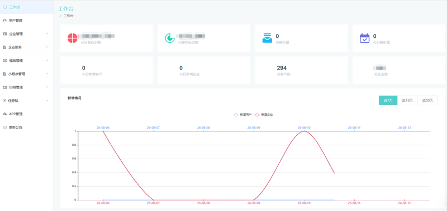Click the 印刷管理 icon in sidebar
The height and width of the screenshot is (211, 447).
4,87
